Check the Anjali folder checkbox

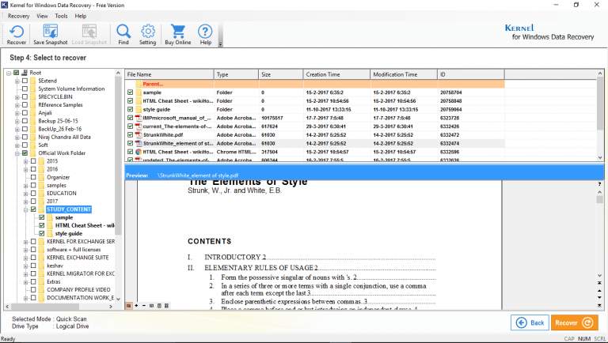click(25, 113)
